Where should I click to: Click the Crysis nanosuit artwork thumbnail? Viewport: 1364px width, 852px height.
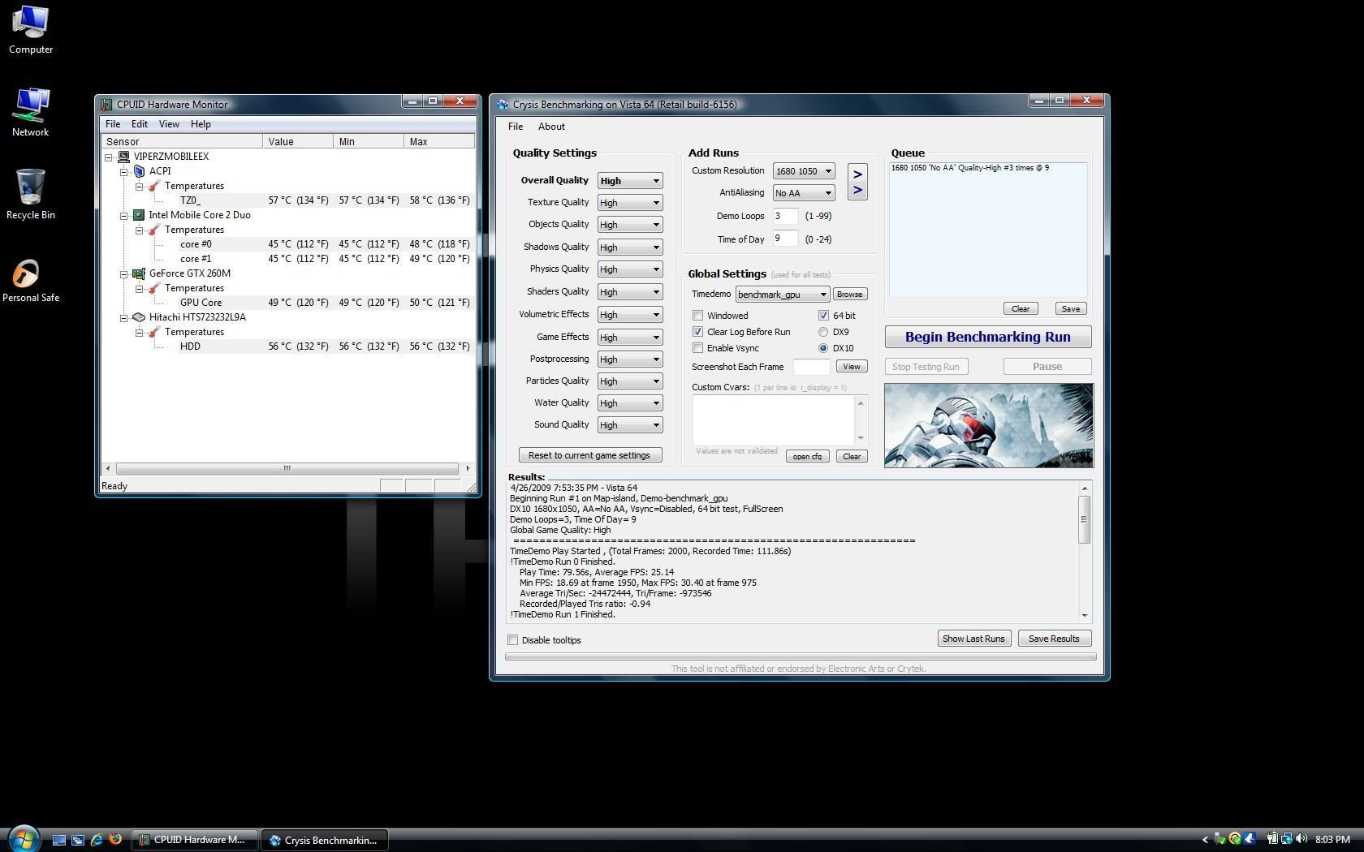click(989, 425)
